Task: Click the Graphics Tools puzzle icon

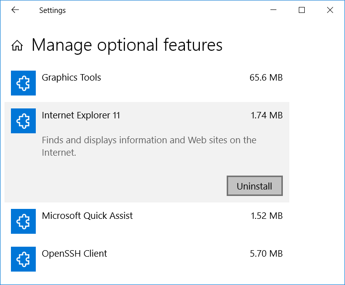Action: (23, 83)
